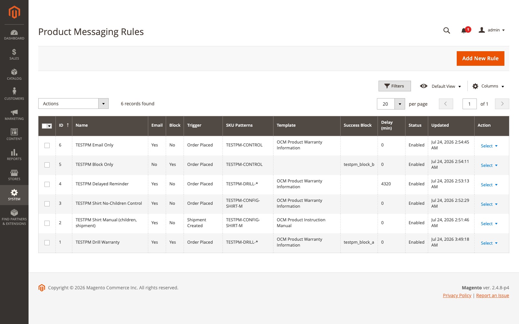Open the Report an Issue link

pyautogui.click(x=492, y=295)
